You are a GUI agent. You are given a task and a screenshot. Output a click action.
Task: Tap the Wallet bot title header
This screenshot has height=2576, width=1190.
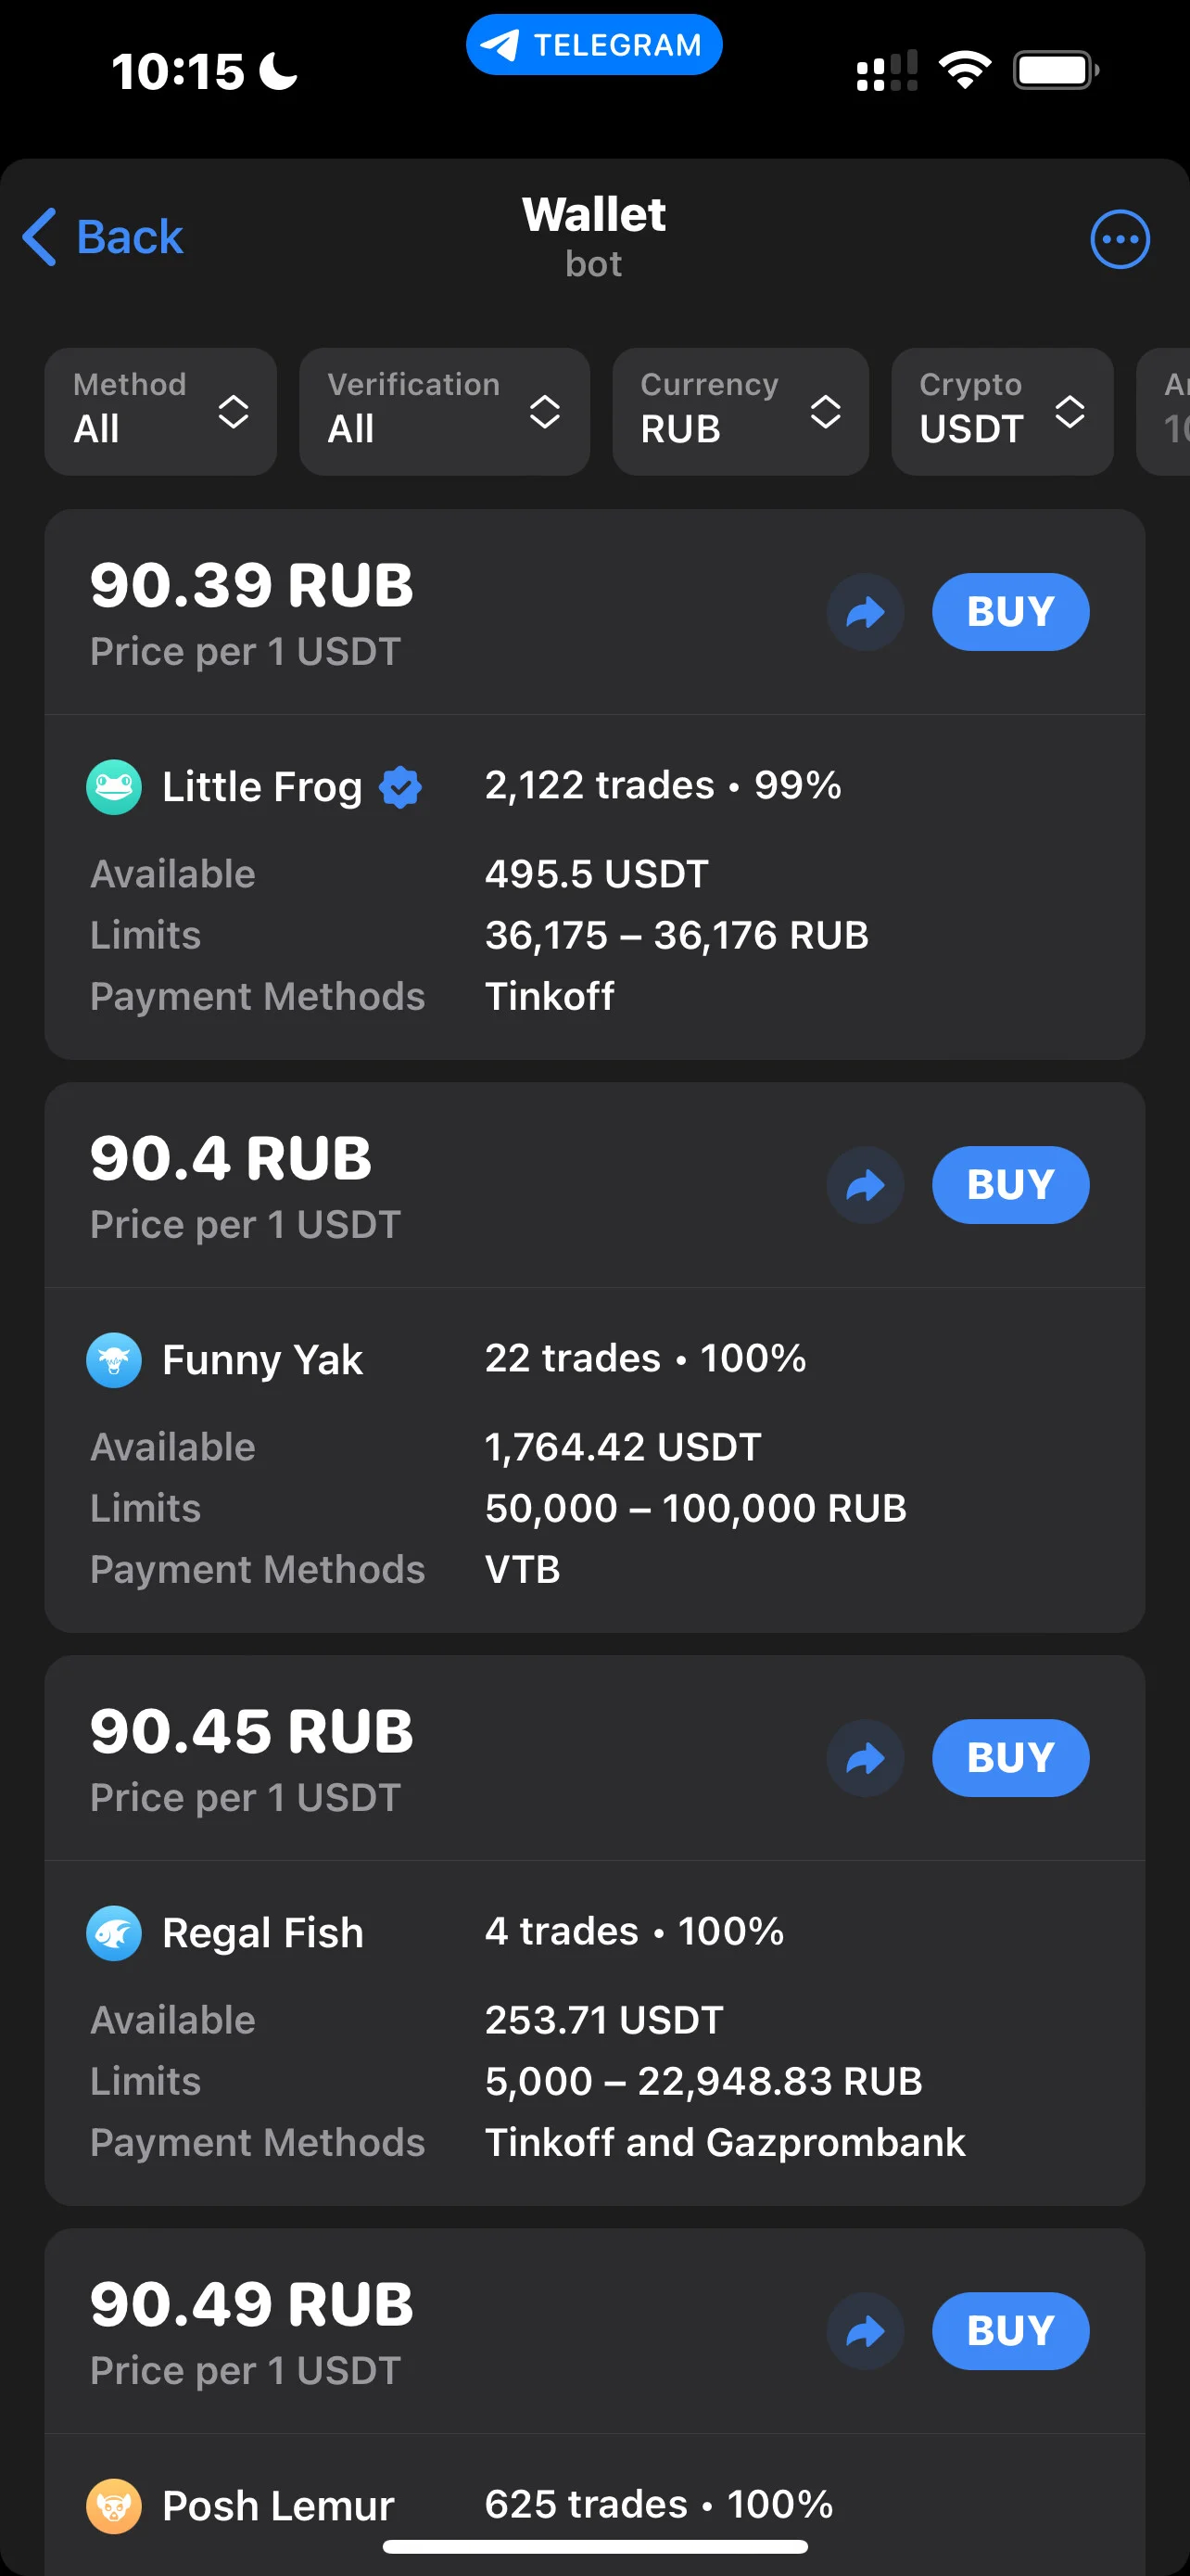tap(593, 236)
